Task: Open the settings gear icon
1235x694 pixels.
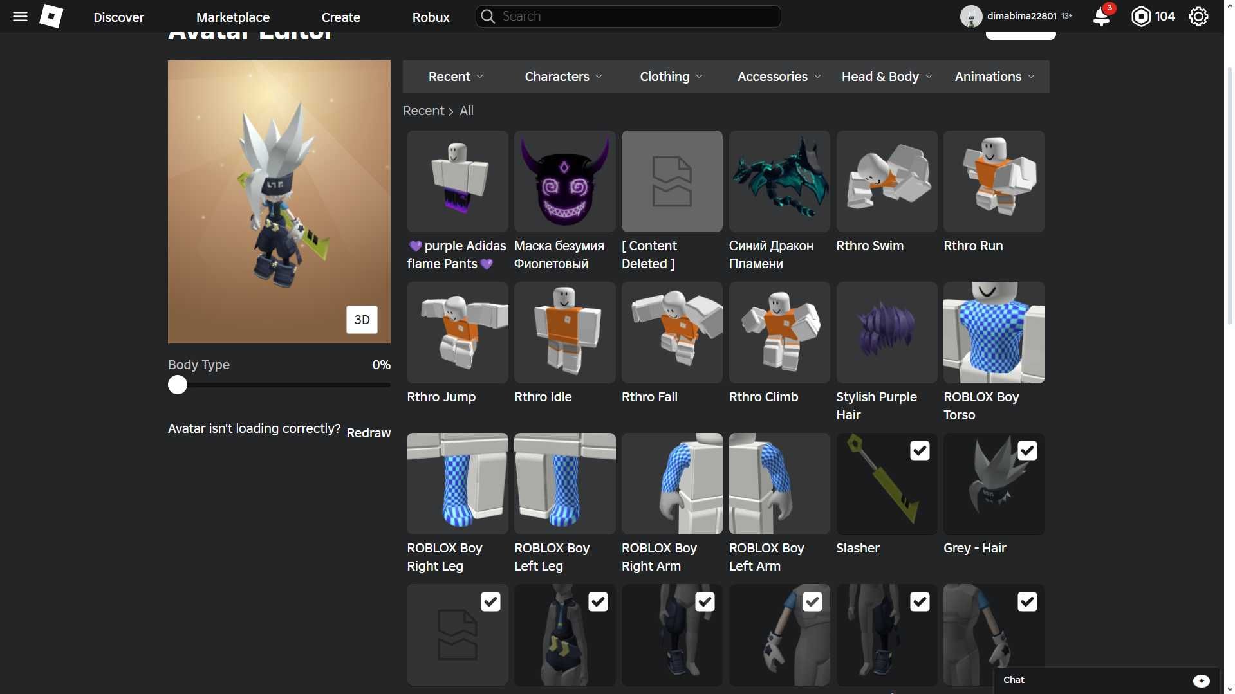Action: coord(1198,17)
